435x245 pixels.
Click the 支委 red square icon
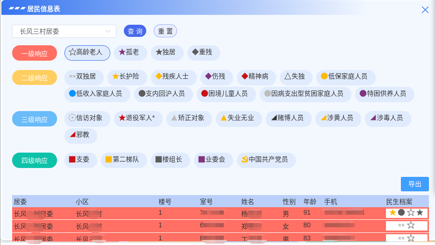72,160
